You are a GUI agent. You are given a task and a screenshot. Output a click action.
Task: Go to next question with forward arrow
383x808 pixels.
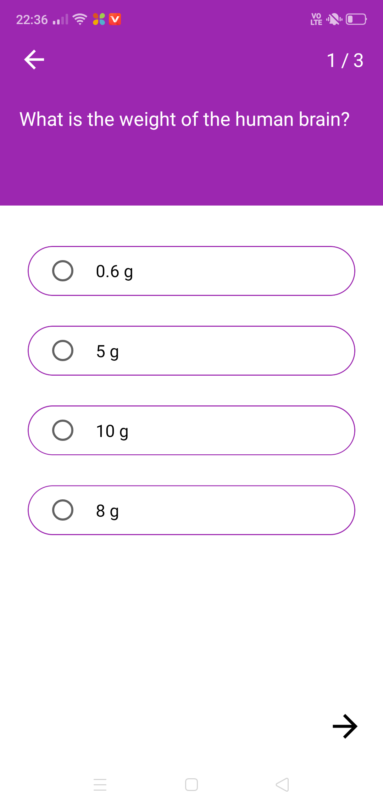click(x=345, y=726)
